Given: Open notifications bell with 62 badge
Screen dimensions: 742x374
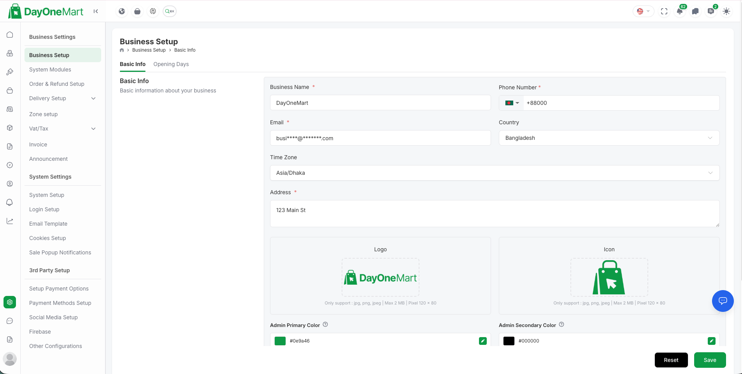Looking at the screenshot, I should coord(680,11).
